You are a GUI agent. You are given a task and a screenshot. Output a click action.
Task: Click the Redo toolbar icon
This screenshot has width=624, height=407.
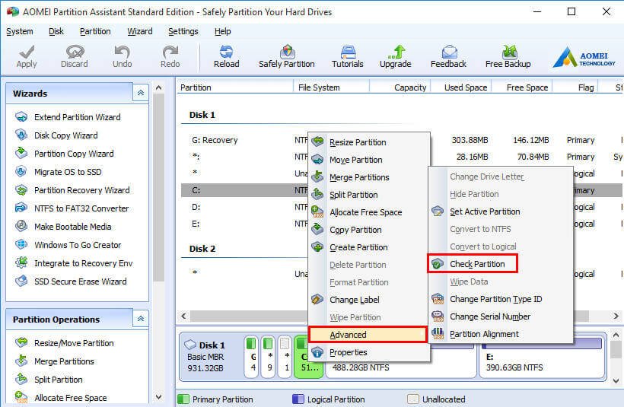click(170, 56)
